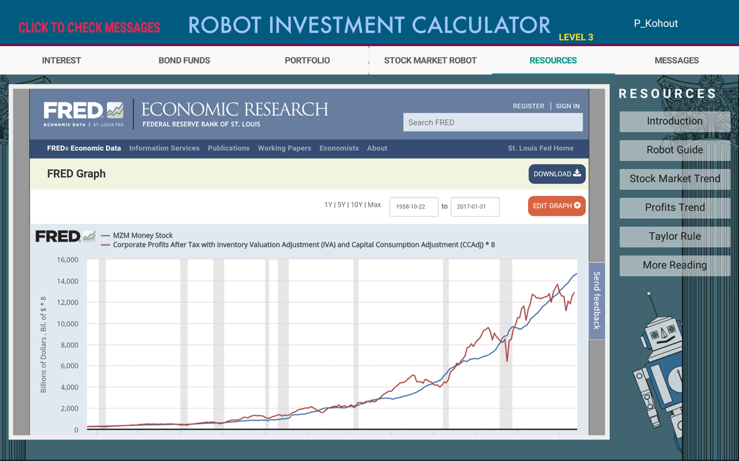The image size is (739, 461).
Task: Go to the PORTFOLIO tab
Action: tap(307, 60)
